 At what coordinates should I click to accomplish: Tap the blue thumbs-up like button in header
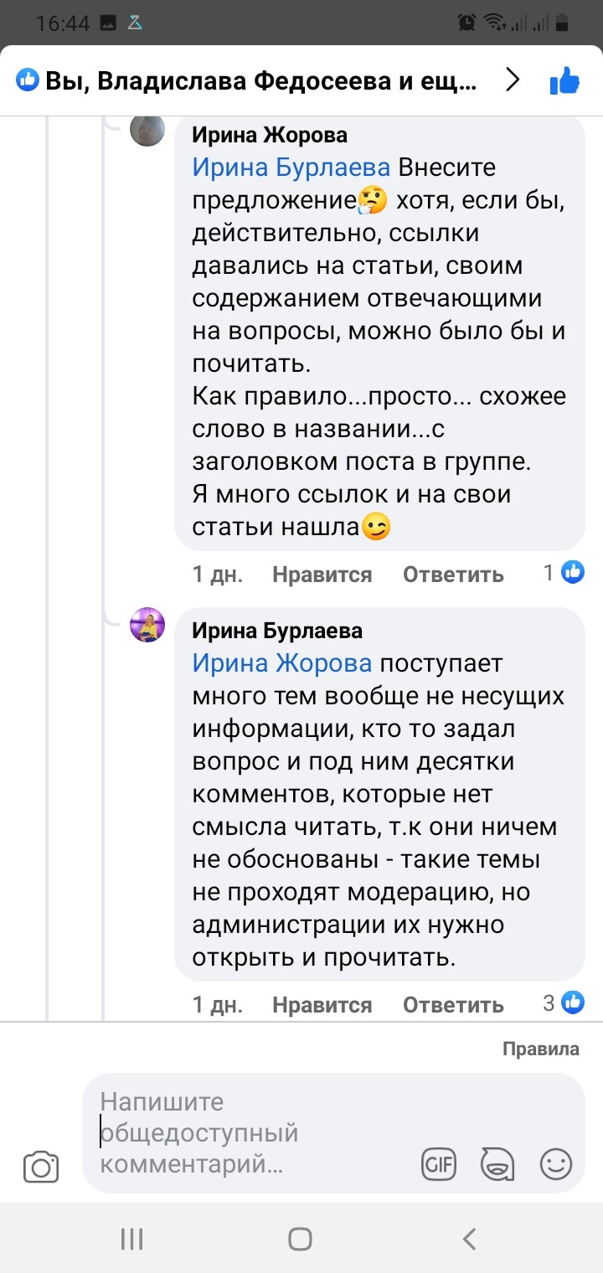pos(564,81)
